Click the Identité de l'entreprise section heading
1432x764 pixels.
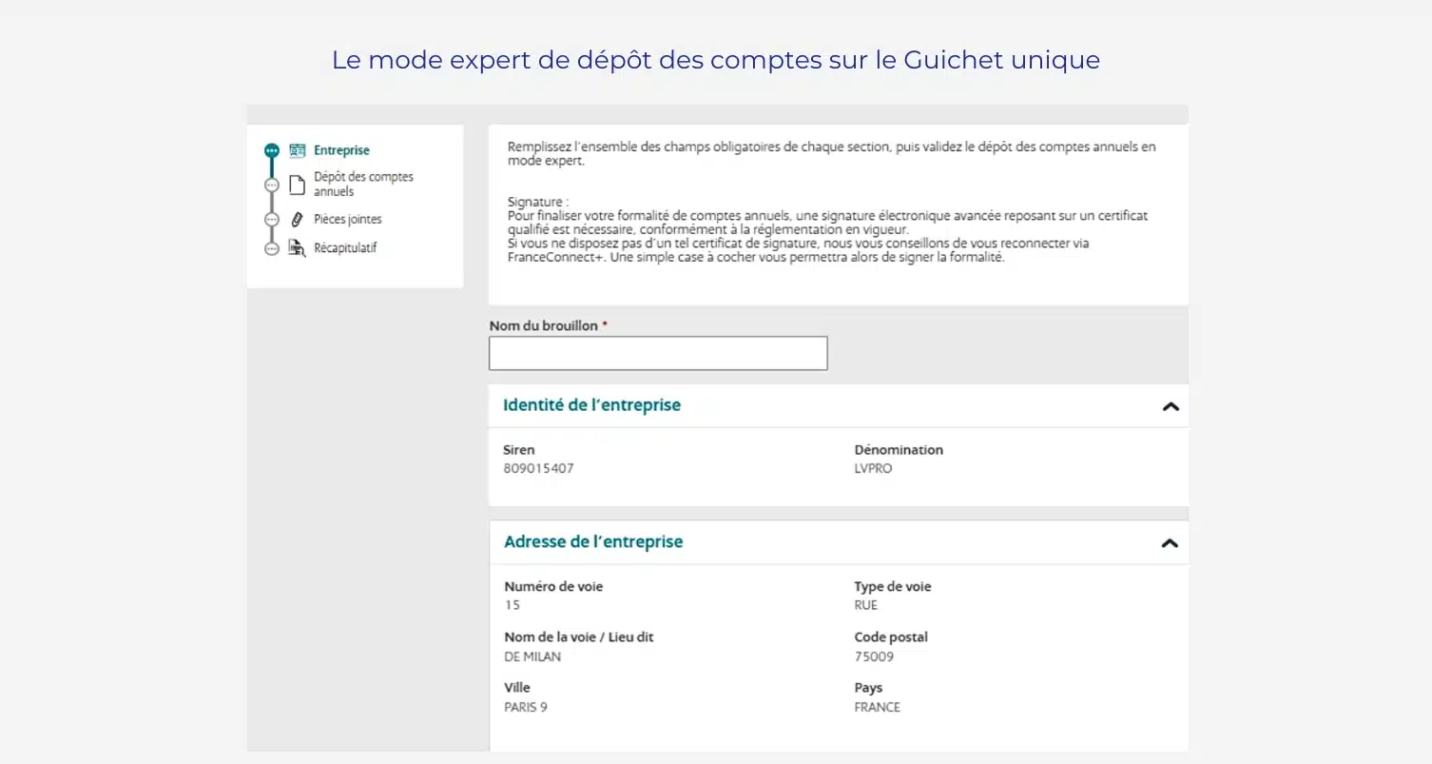pyautogui.click(x=591, y=405)
